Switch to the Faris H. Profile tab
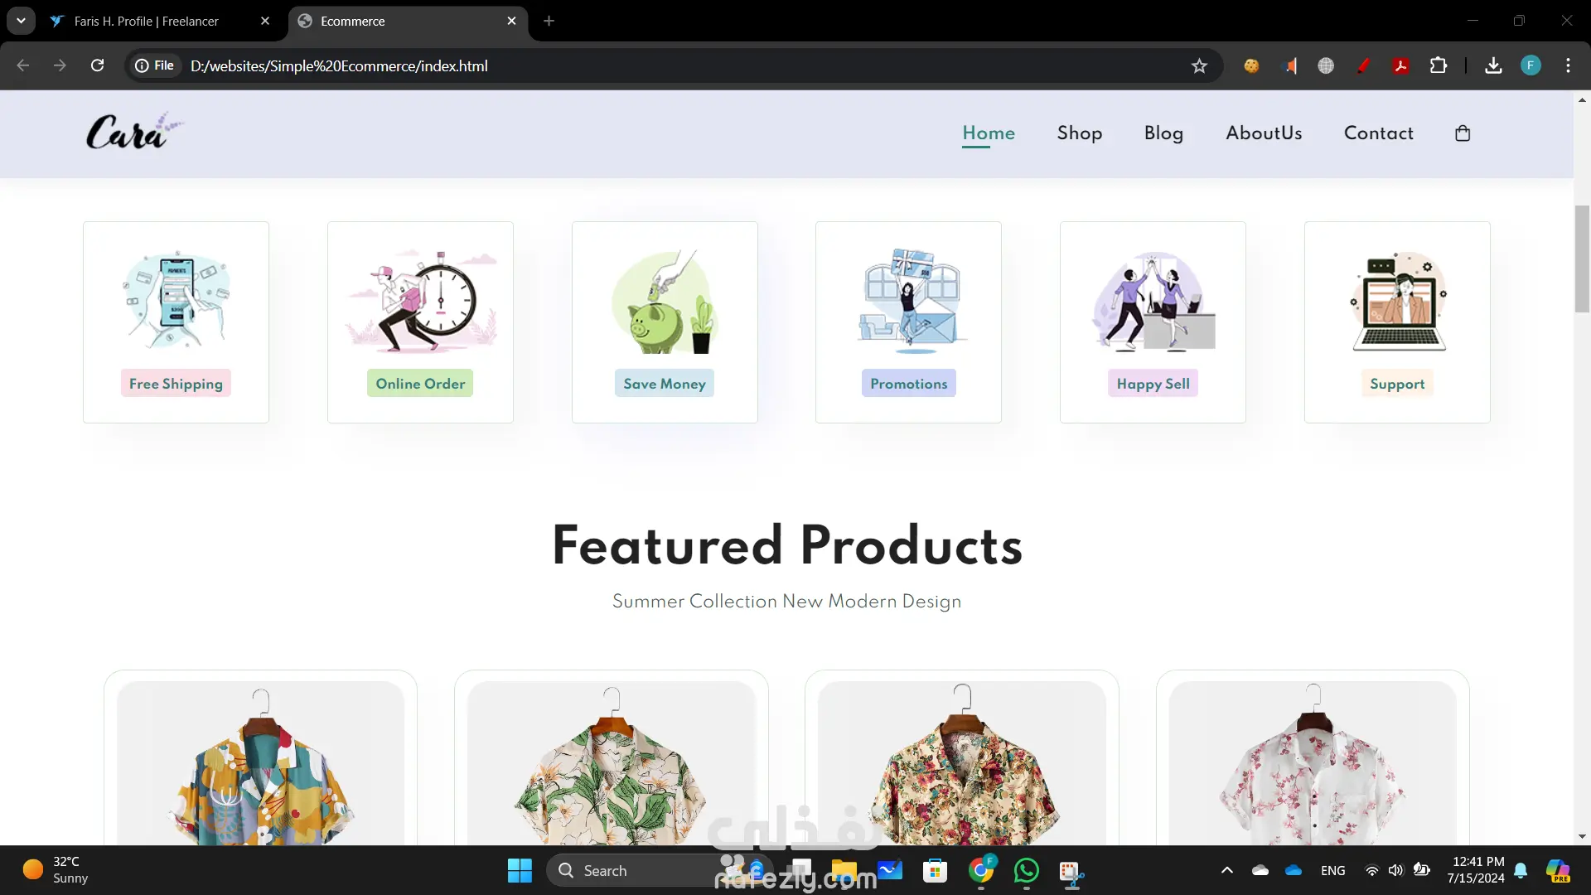Viewport: 1591px width, 895px height. [x=147, y=21]
